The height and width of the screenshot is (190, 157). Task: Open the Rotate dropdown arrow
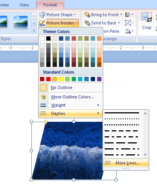(x=132, y=31)
